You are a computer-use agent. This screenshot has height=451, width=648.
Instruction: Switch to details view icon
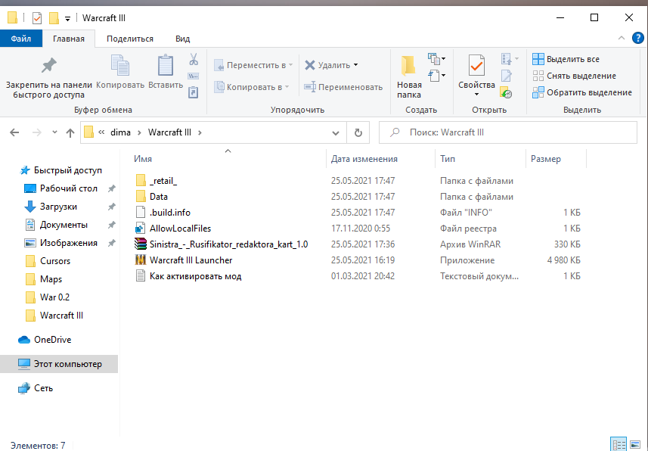pyautogui.click(x=619, y=445)
